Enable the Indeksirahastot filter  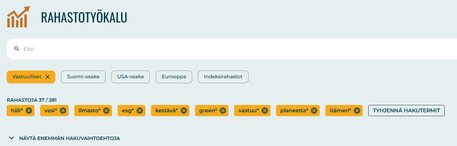click(x=223, y=77)
